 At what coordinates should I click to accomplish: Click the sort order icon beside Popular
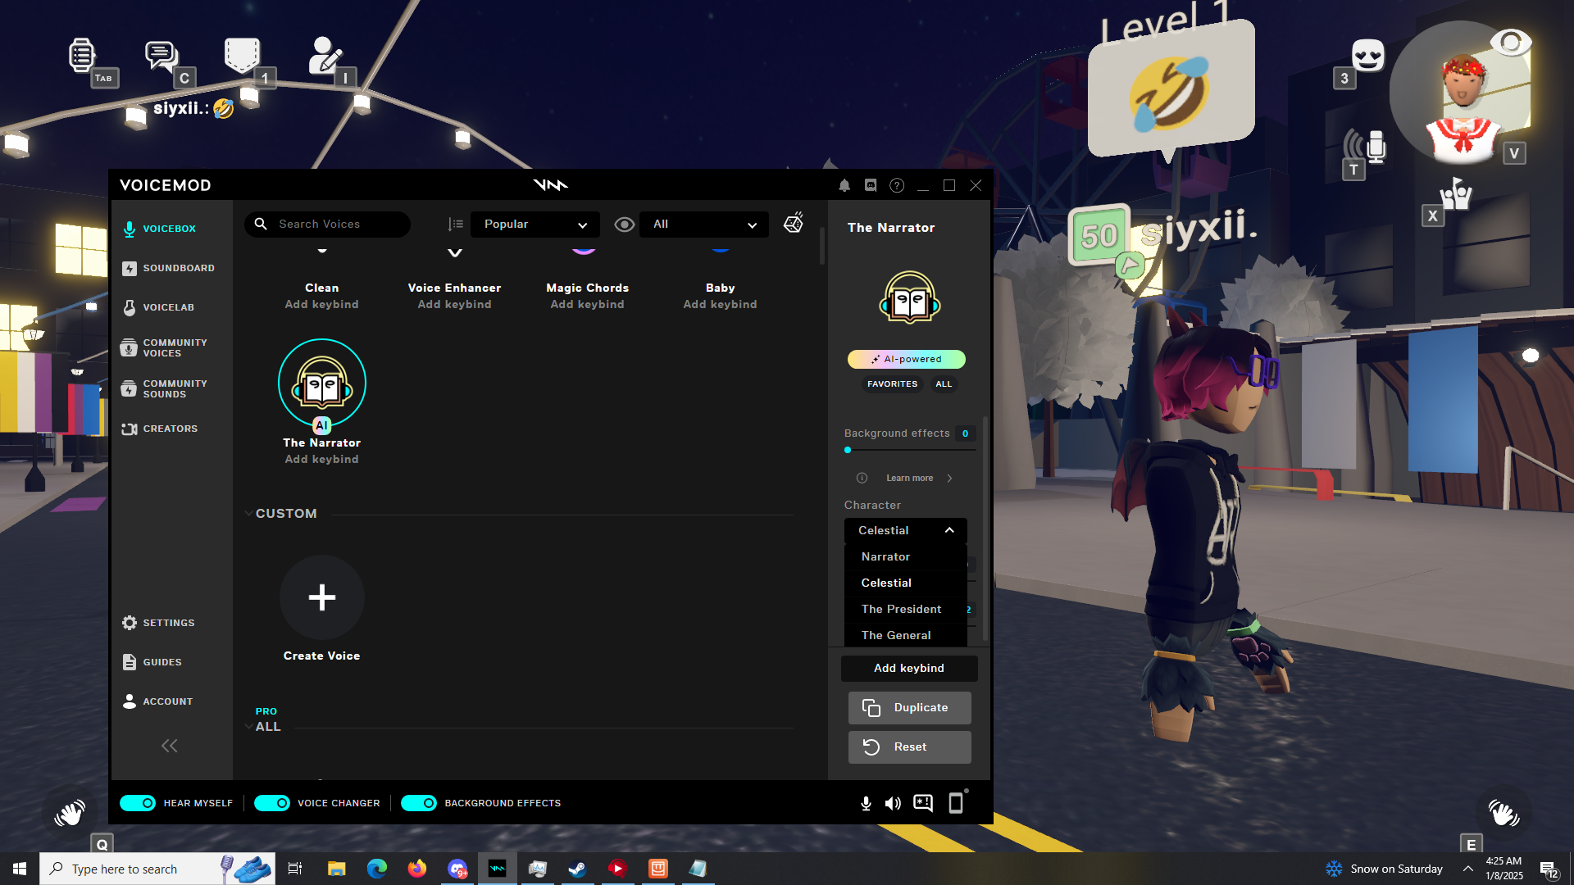(x=456, y=225)
